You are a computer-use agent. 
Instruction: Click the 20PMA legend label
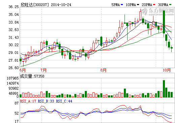point(147,5)
